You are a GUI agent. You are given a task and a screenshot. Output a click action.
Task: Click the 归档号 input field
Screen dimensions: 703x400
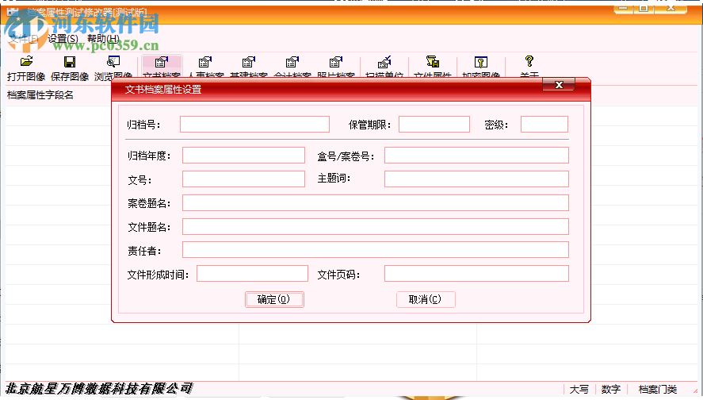click(x=254, y=125)
